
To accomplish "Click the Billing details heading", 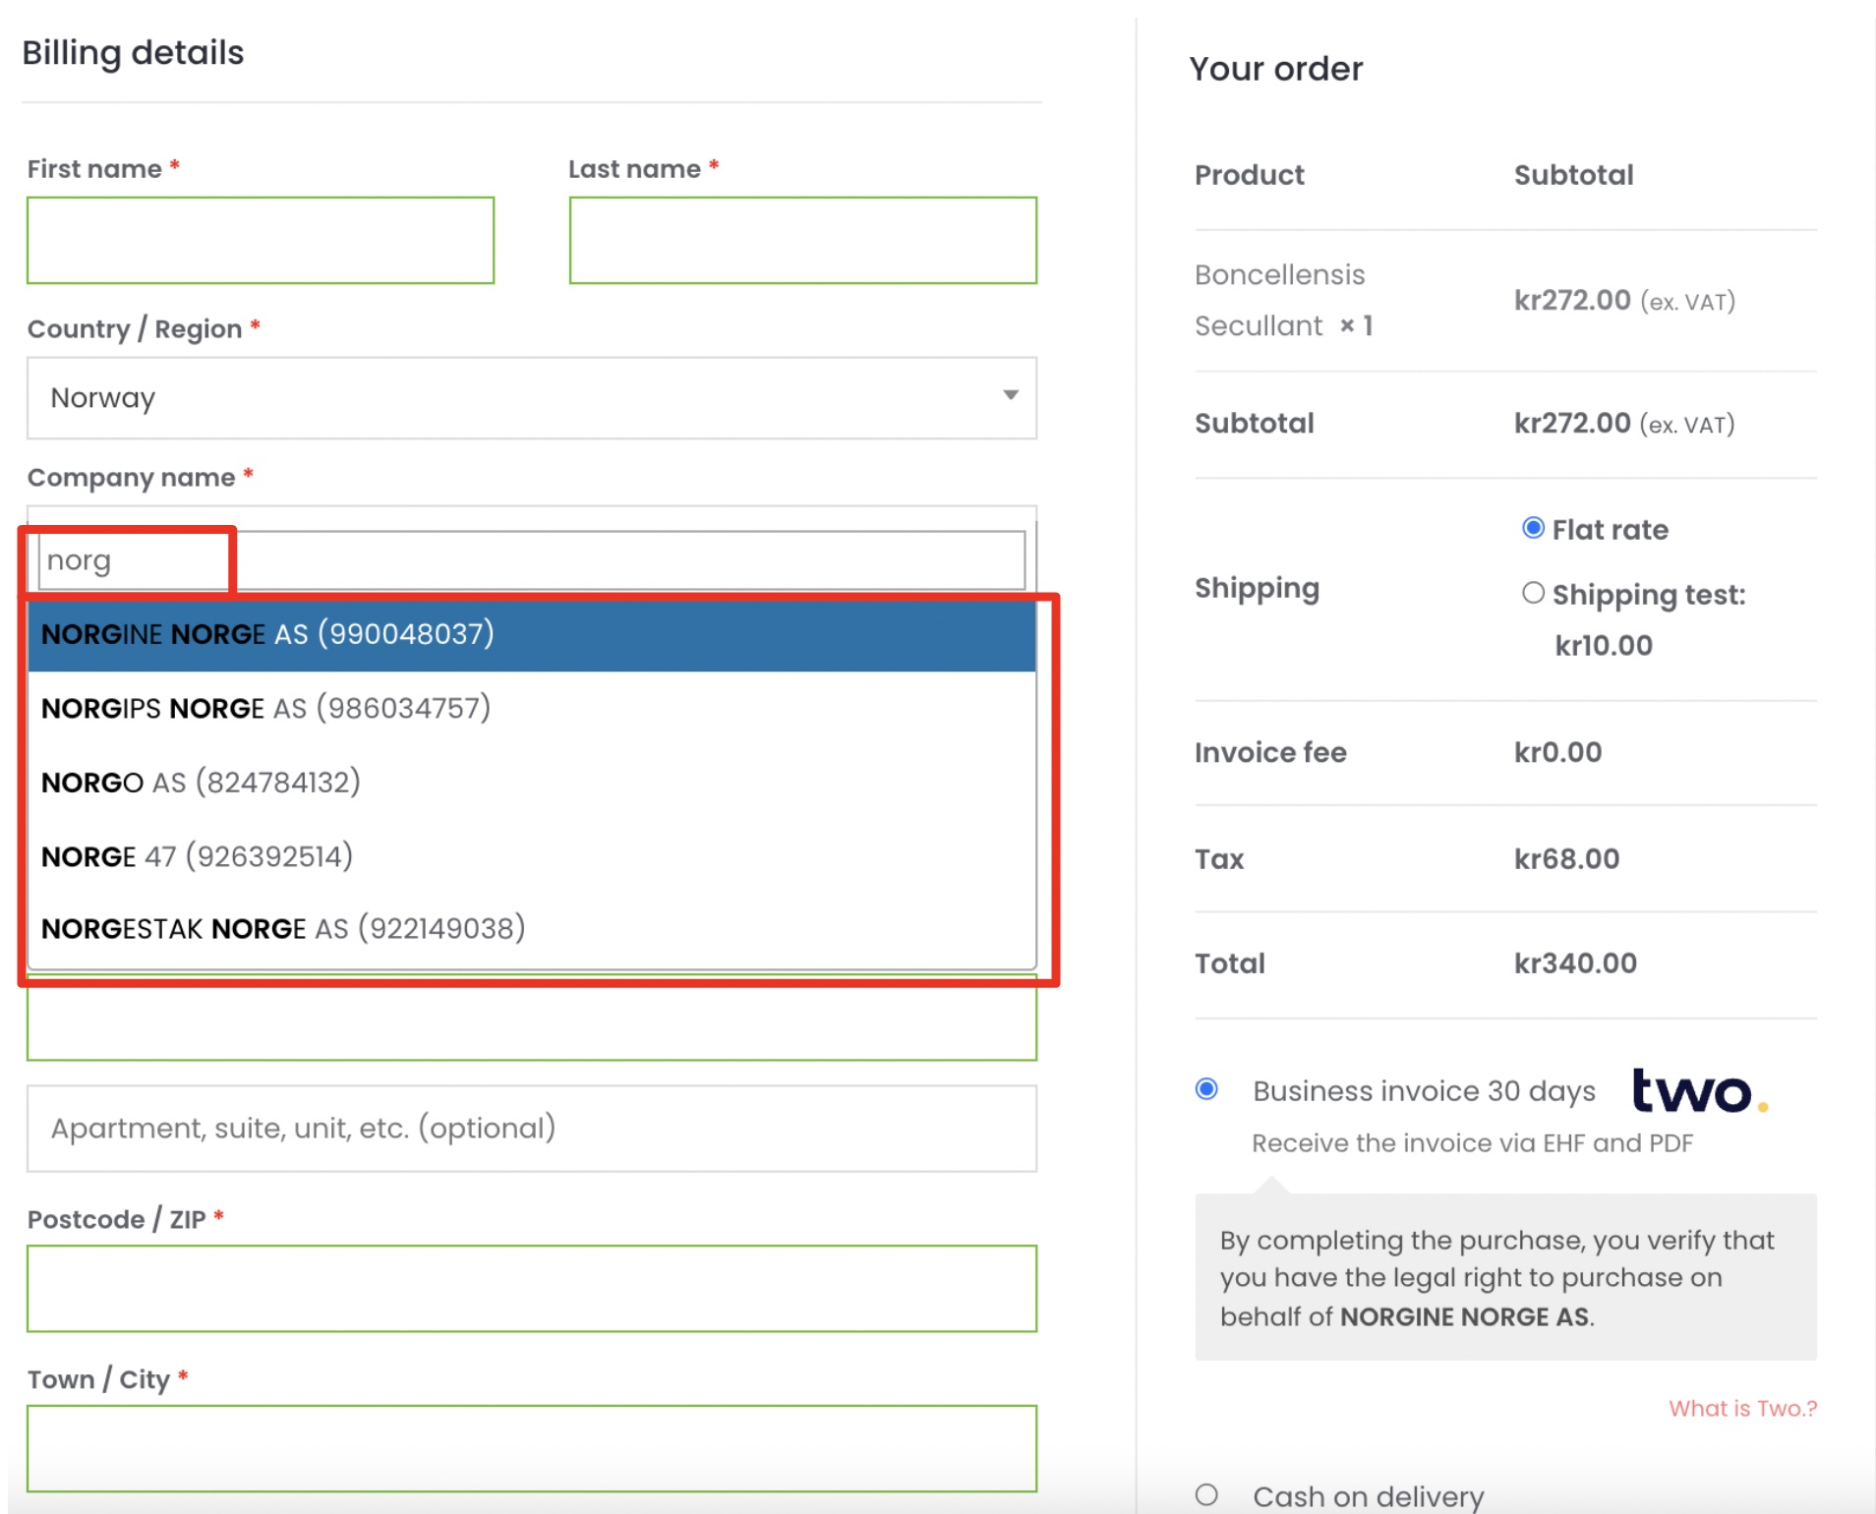I will (x=133, y=53).
